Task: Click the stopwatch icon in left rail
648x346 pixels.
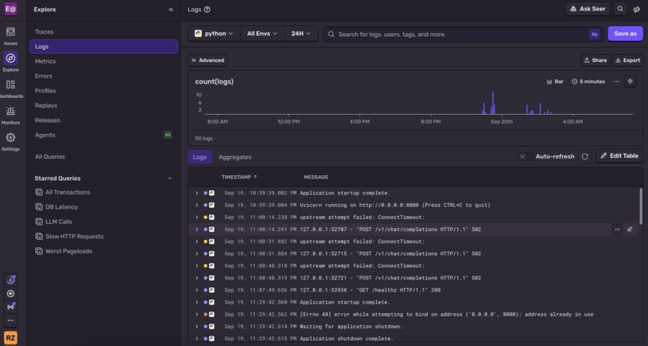Action: 10,280
